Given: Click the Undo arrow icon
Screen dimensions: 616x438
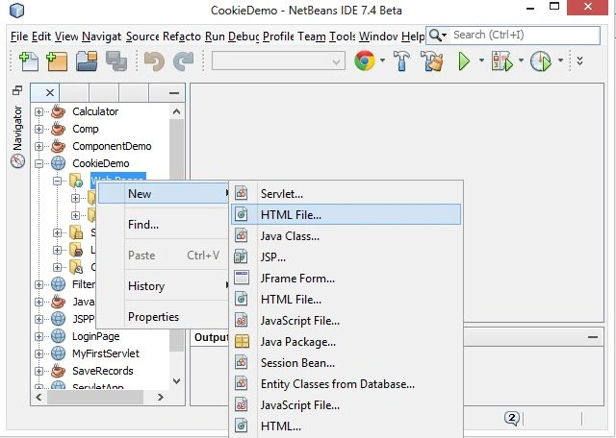Looking at the screenshot, I should pyautogui.click(x=154, y=61).
